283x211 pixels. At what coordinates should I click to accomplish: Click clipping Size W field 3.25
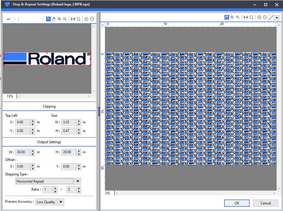[x=69, y=122]
